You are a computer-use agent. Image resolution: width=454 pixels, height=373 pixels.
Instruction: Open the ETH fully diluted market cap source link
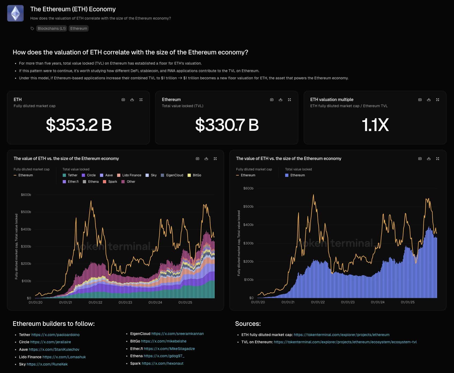[x=342, y=335]
